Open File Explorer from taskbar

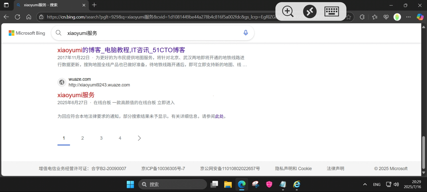[228, 185]
